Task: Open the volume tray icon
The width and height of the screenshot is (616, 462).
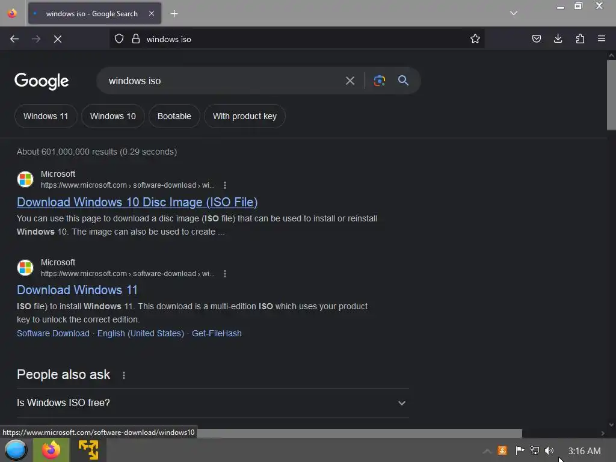Action: click(549, 451)
